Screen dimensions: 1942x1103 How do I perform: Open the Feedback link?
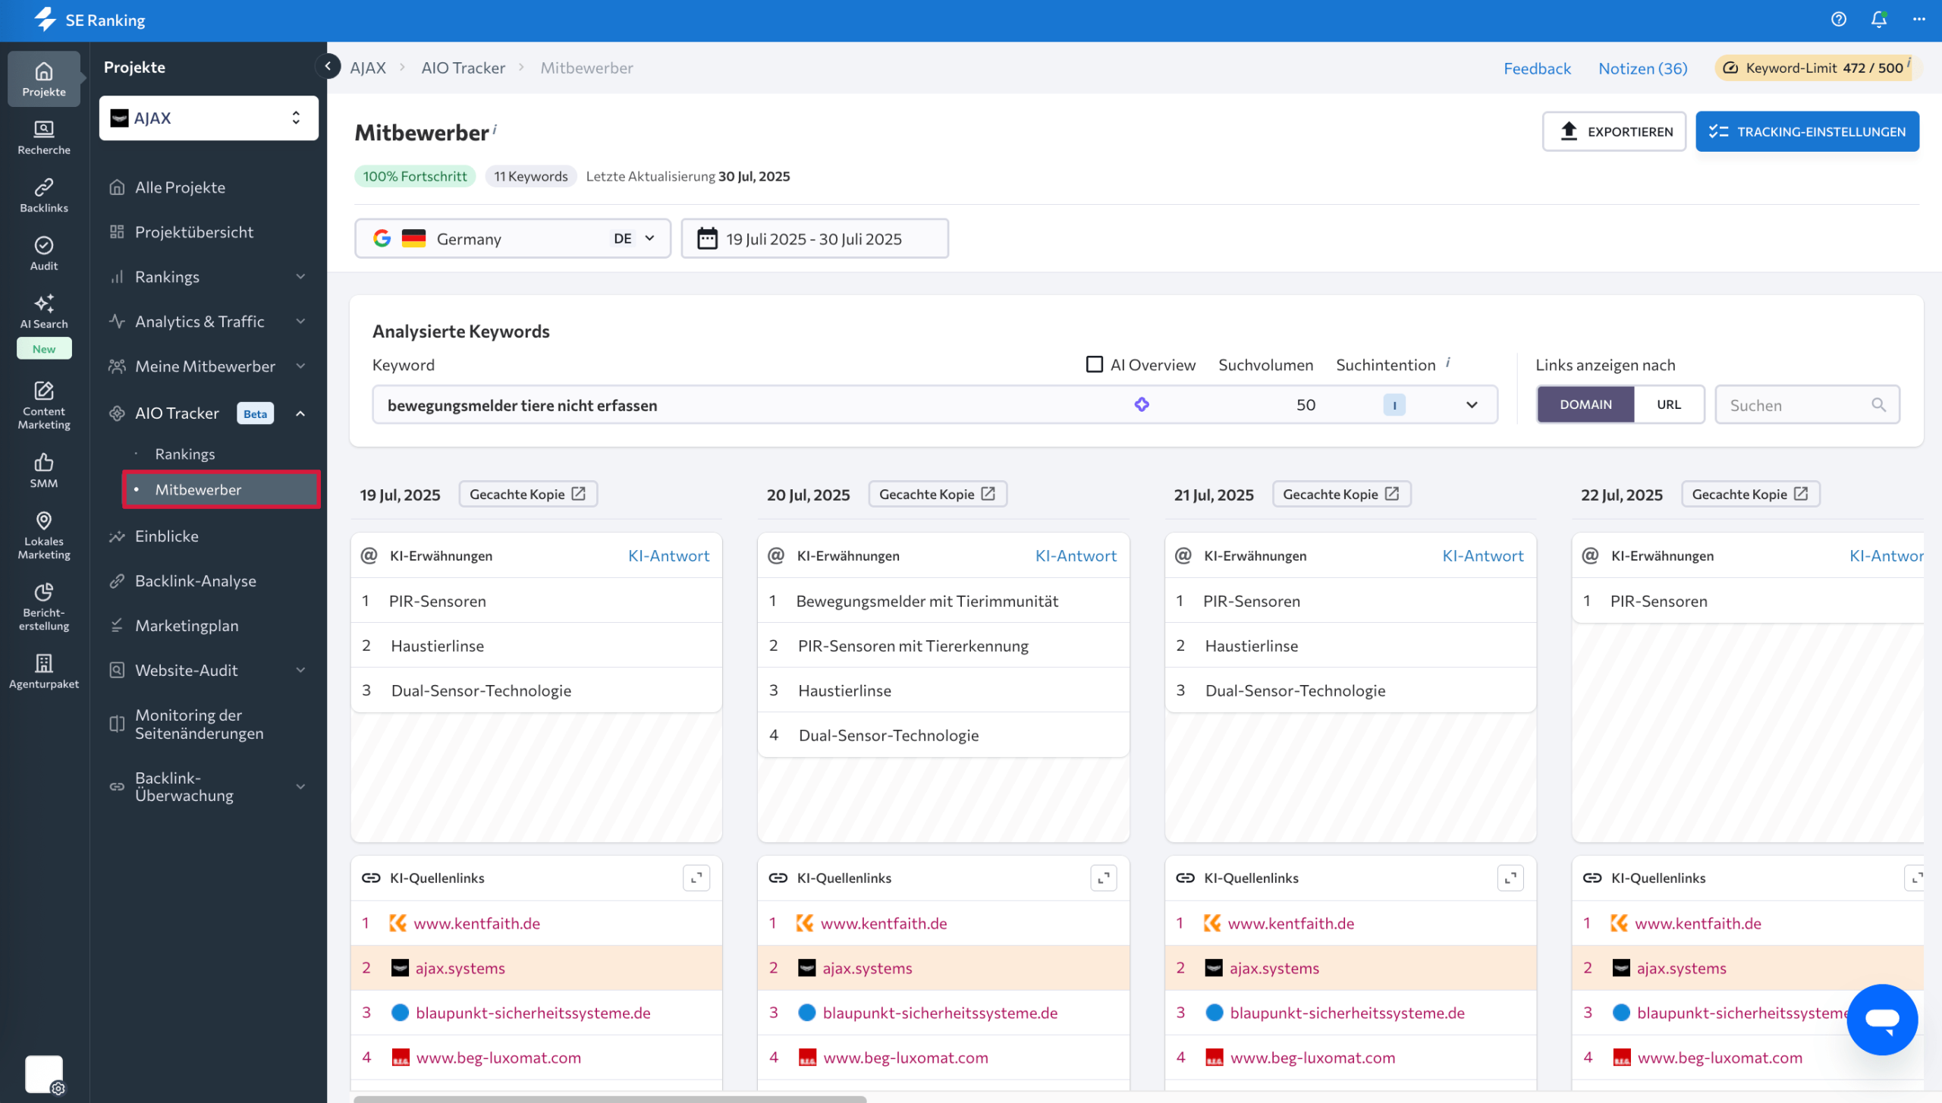pos(1537,68)
